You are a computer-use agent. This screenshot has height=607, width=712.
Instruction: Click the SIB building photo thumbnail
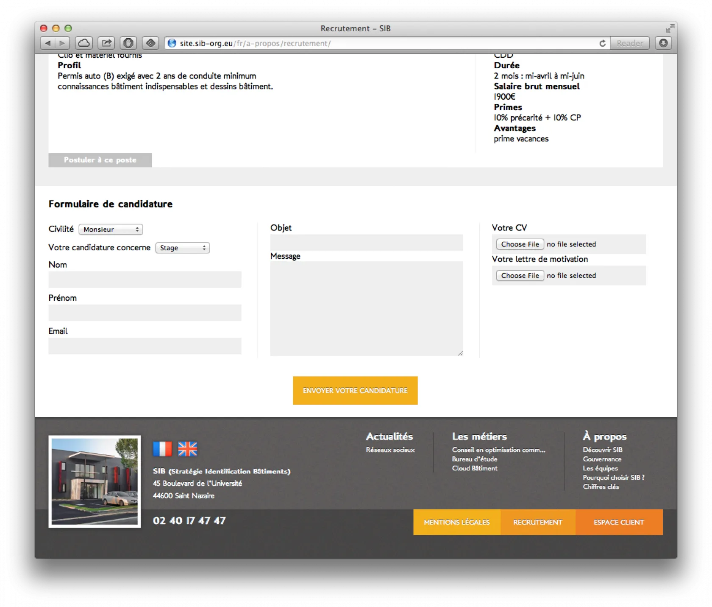tap(95, 481)
